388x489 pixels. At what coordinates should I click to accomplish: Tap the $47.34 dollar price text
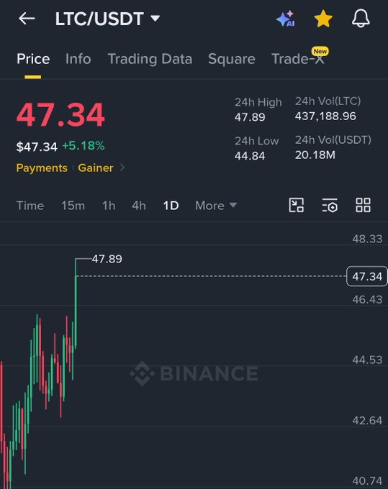(37, 147)
